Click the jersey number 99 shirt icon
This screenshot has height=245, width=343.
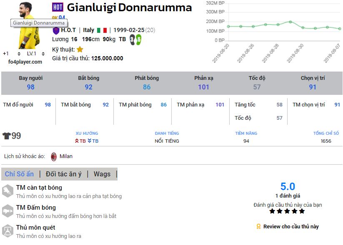(6, 136)
